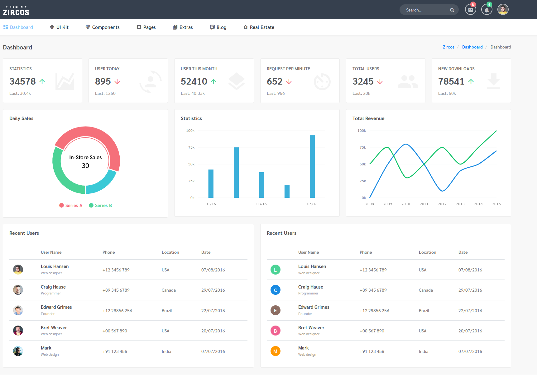
Task: Click the 2012 axis label in Total Revenue
Action: coord(442,204)
